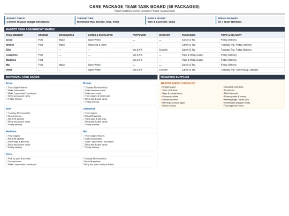Image resolution: width=289 pixels, height=216 pixels.
Task: Tick Vilma's "Tuesday Richmond trip" checkbox
Action: point(83,158)
